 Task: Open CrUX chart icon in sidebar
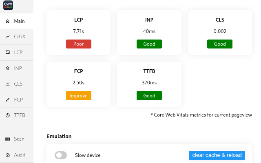coord(8,37)
